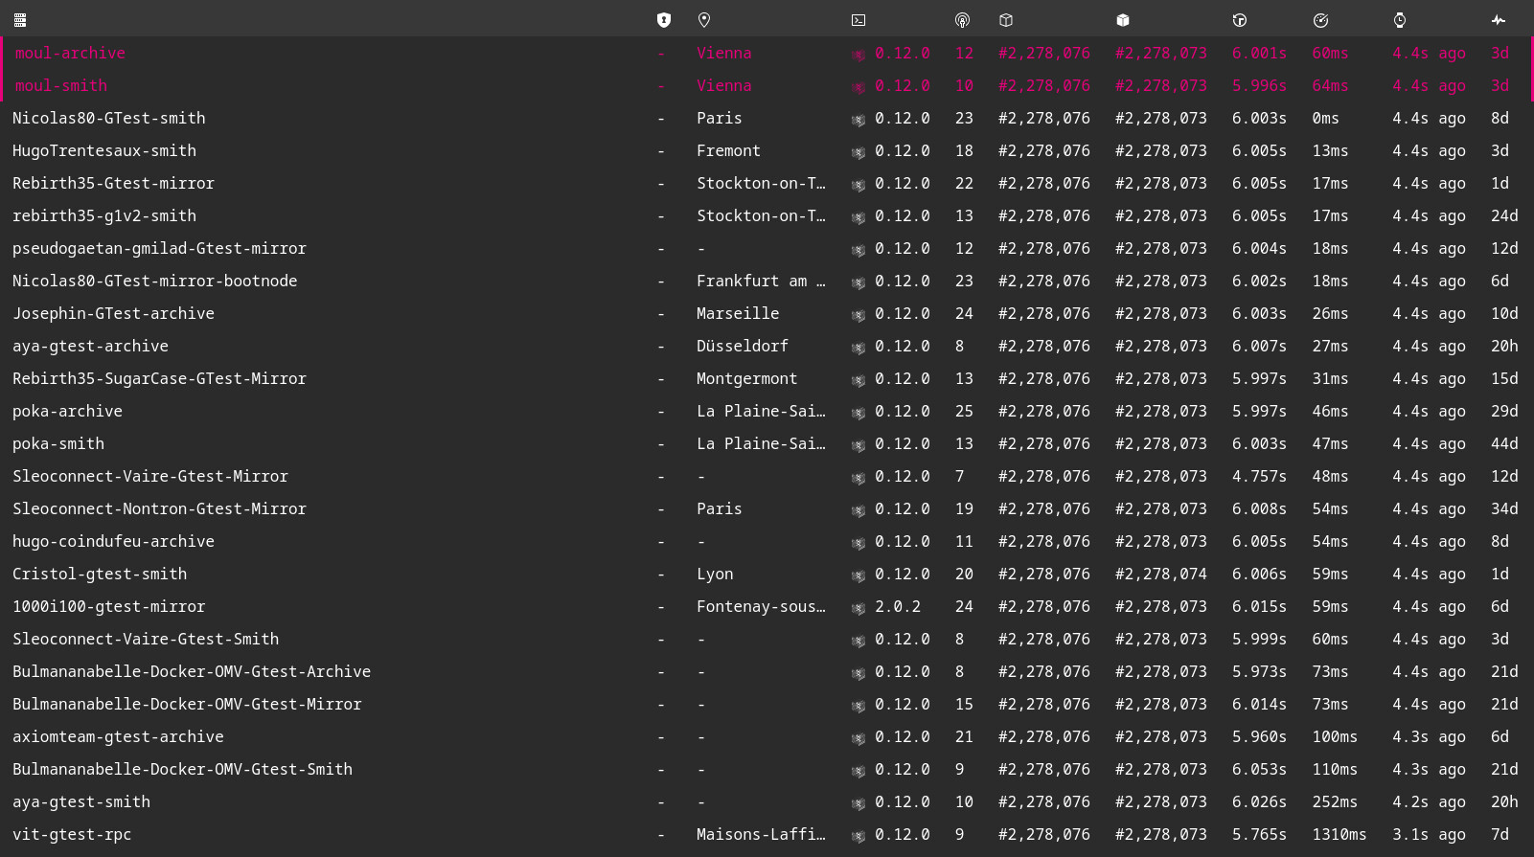Click the HugoTrentesaux-smith node name
The height and width of the screenshot is (857, 1534).
(104, 151)
